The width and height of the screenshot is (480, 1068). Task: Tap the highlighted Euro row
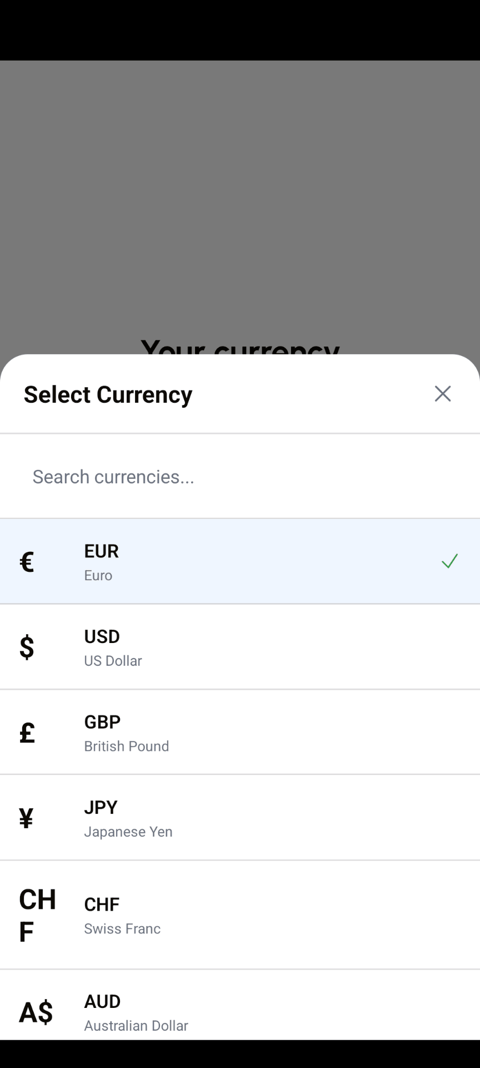(240, 561)
